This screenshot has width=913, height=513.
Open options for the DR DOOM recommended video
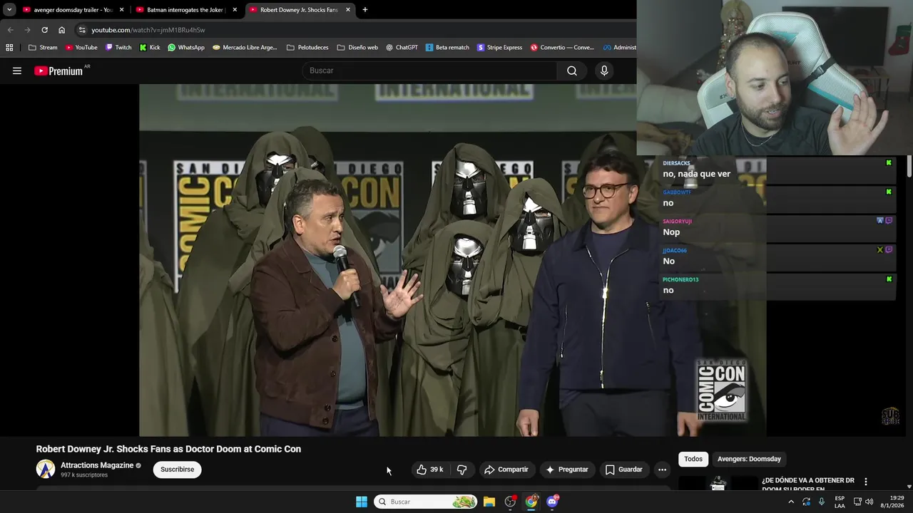click(866, 482)
